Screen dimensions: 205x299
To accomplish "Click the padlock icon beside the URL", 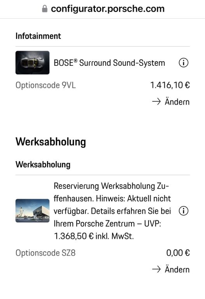I will tap(45, 9).
